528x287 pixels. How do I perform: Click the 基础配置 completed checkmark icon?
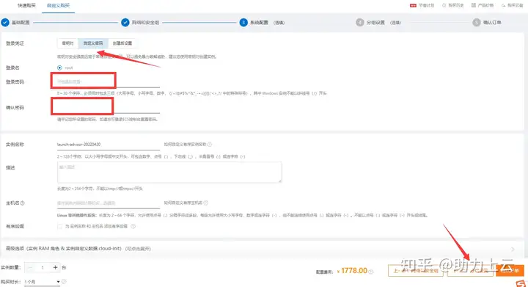(5, 23)
